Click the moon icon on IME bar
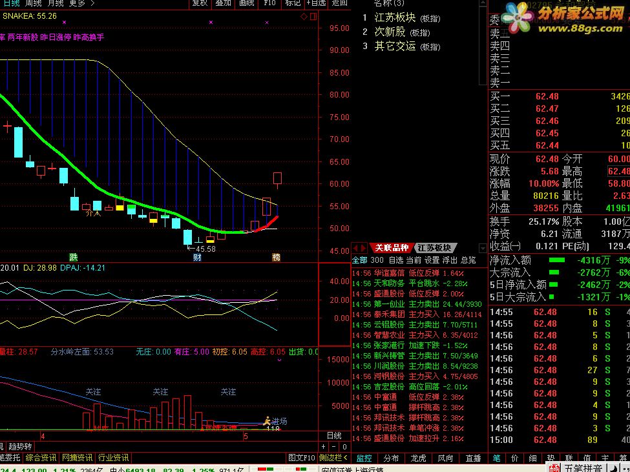Image resolution: width=630 pixels, height=472 pixels. 614,468
